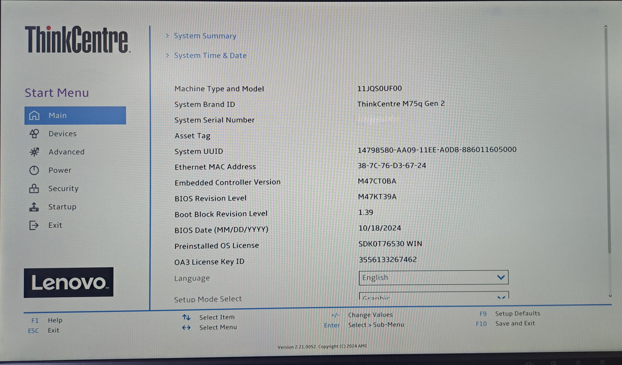Select the Exit menu entry

tap(55, 225)
